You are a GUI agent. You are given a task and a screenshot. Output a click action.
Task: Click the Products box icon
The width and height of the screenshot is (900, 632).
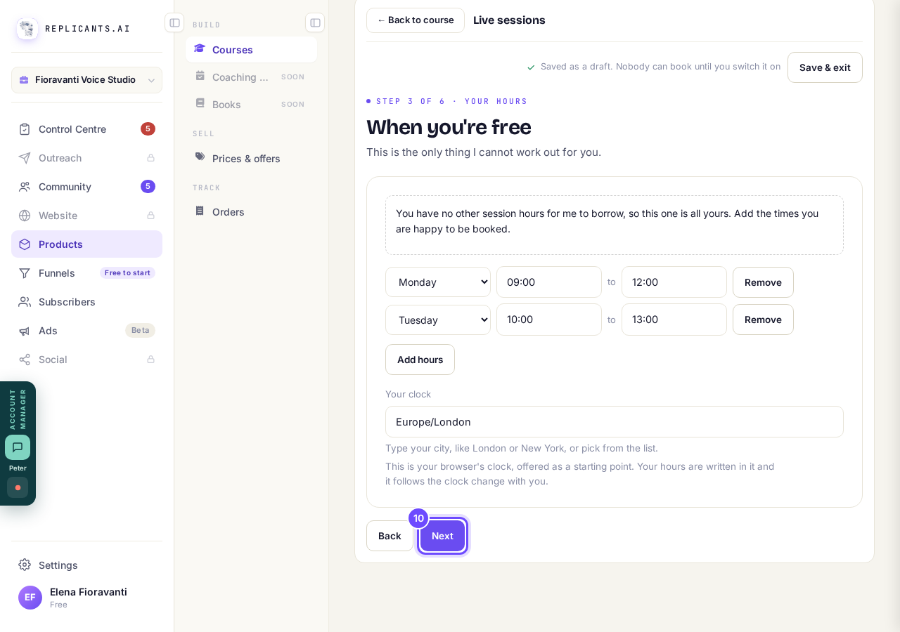pyautogui.click(x=25, y=244)
